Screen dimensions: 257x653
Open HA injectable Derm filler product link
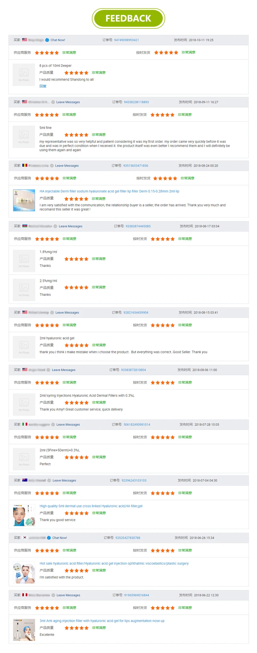click(x=109, y=191)
